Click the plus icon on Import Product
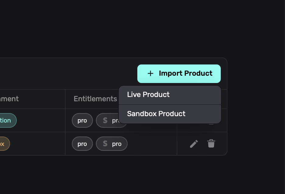This screenshot has width=285, height=194. (150, 74)
